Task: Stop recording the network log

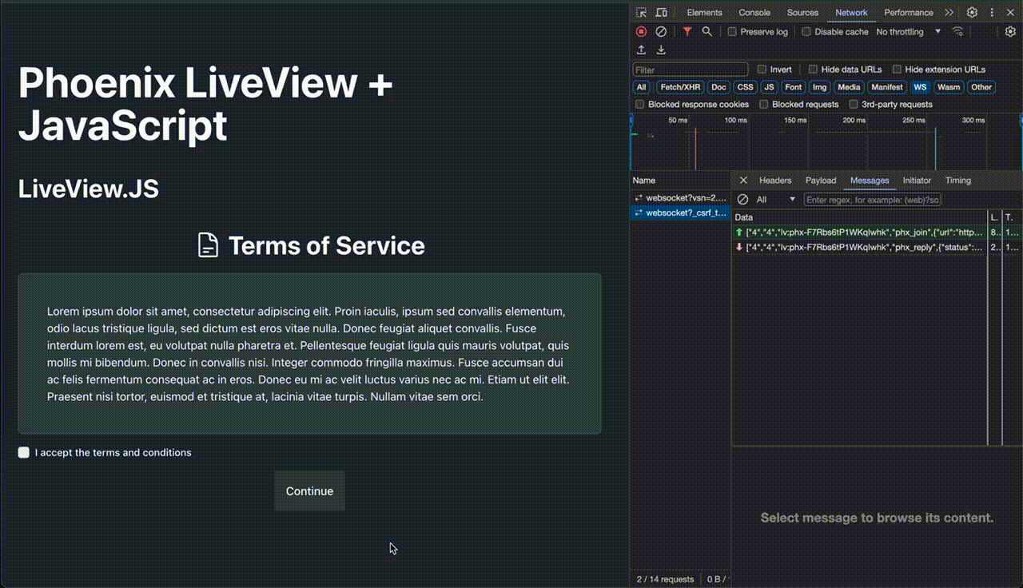Action: click(641, 32)
